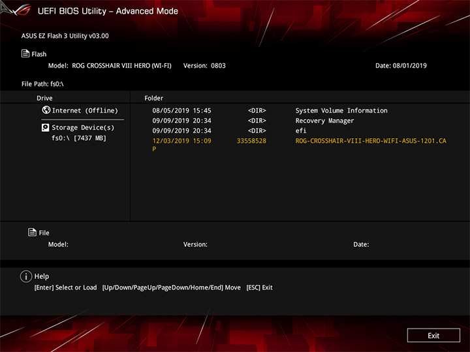
Task: Click the [ESC] Exit help hint
Action: coord(259,287)
